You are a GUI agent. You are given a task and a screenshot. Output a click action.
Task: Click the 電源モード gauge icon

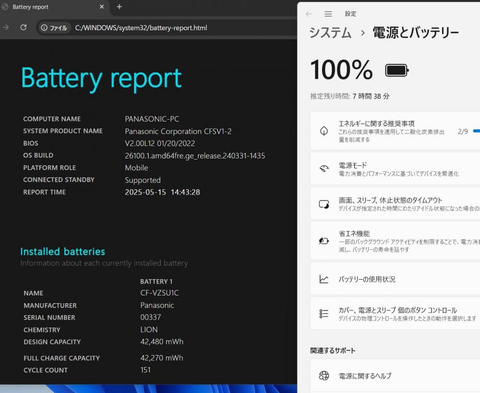(x=324, y=169)
